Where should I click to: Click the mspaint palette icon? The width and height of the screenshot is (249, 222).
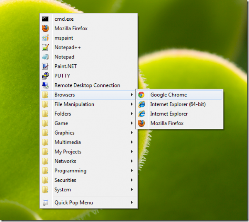45,38
